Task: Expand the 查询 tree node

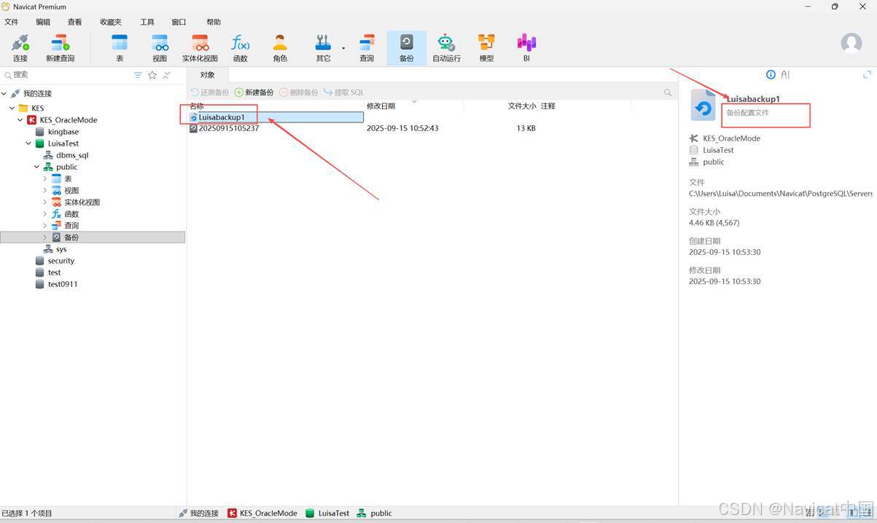Action: 44,226
